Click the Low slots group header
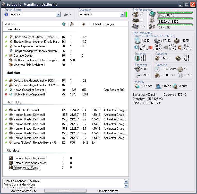 tap(13, 29)
